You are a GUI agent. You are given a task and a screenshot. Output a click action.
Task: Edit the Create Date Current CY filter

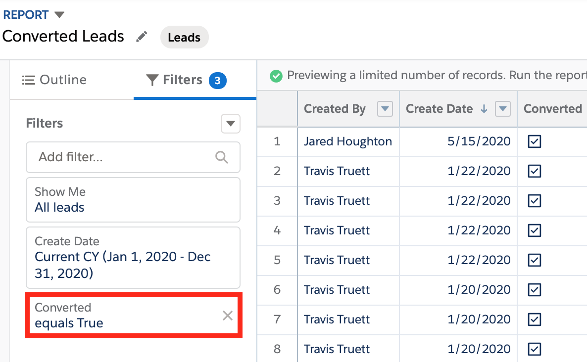point(133,257)
